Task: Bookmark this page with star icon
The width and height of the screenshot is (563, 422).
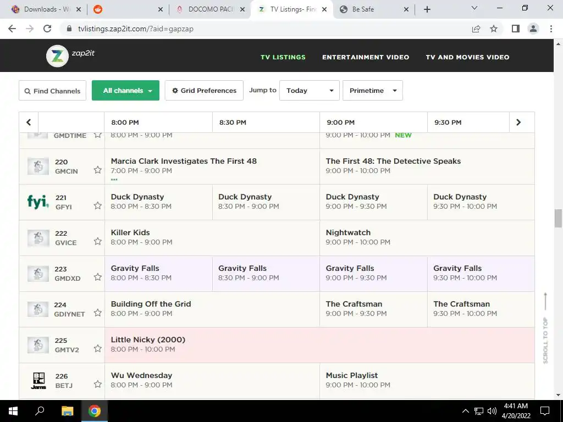Action: pyautogui.click(x=494, y=29)
